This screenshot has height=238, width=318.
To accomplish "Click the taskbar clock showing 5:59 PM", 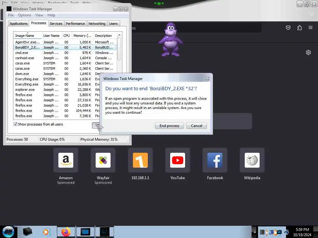I will [302, 232].
